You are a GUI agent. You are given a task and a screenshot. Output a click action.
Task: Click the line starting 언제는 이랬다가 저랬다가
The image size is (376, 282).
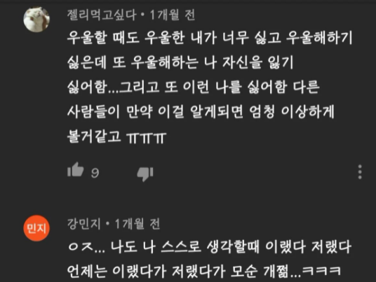(x=204, y=272)
